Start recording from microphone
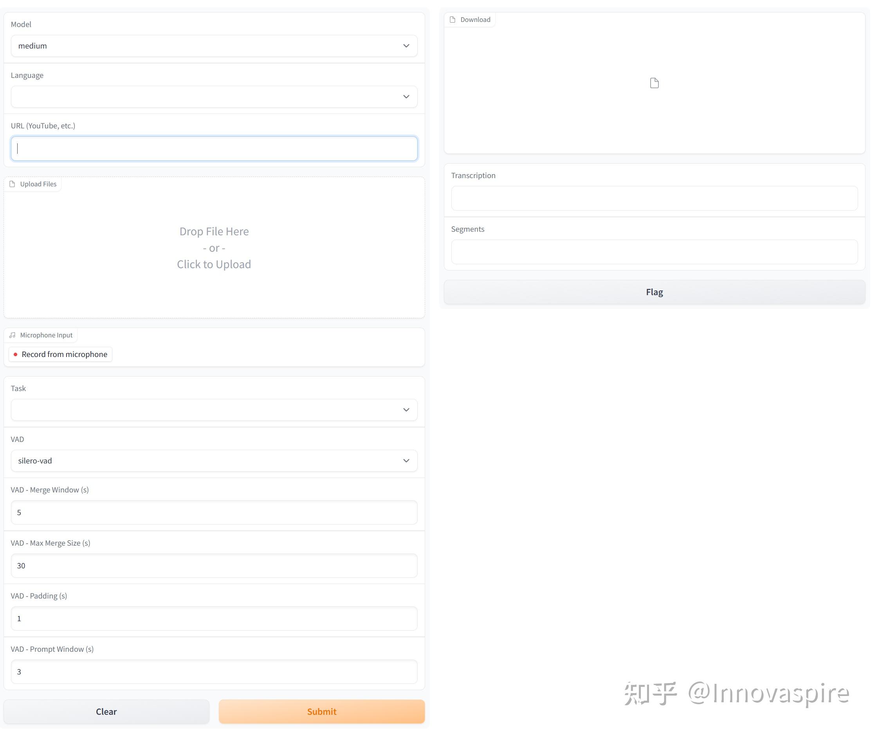Image resolution: width=871 pixels, height=732 pixels. point(60,354)
